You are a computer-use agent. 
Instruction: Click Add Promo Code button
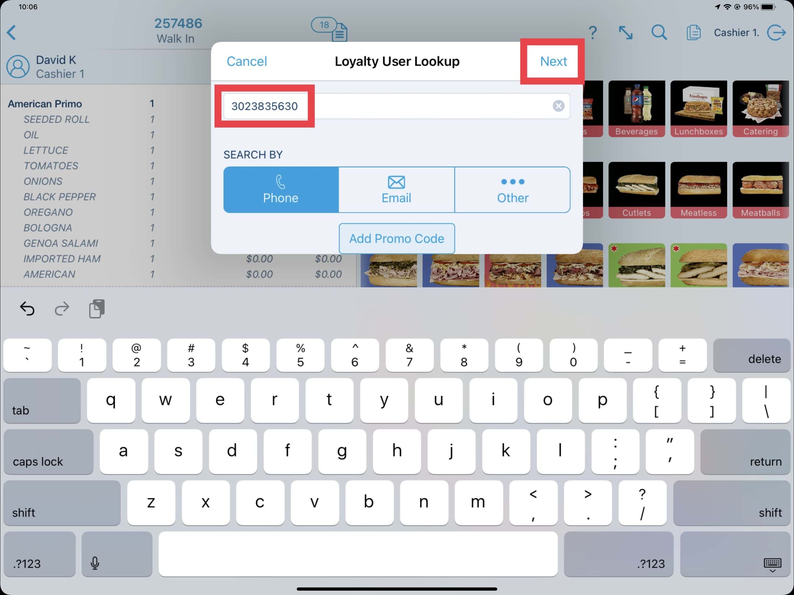click(396, 238)
